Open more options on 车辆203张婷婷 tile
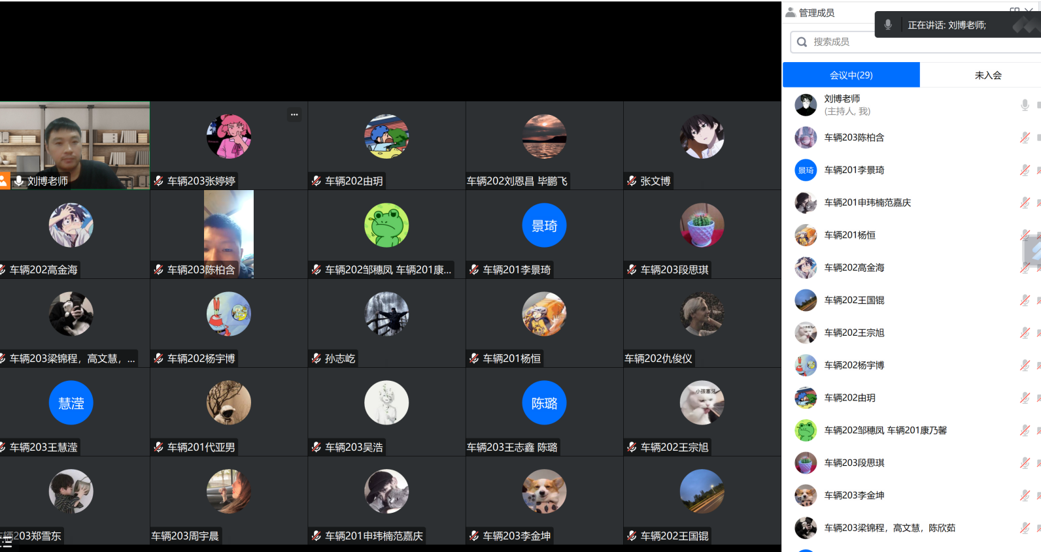 (x=294, y=114)
